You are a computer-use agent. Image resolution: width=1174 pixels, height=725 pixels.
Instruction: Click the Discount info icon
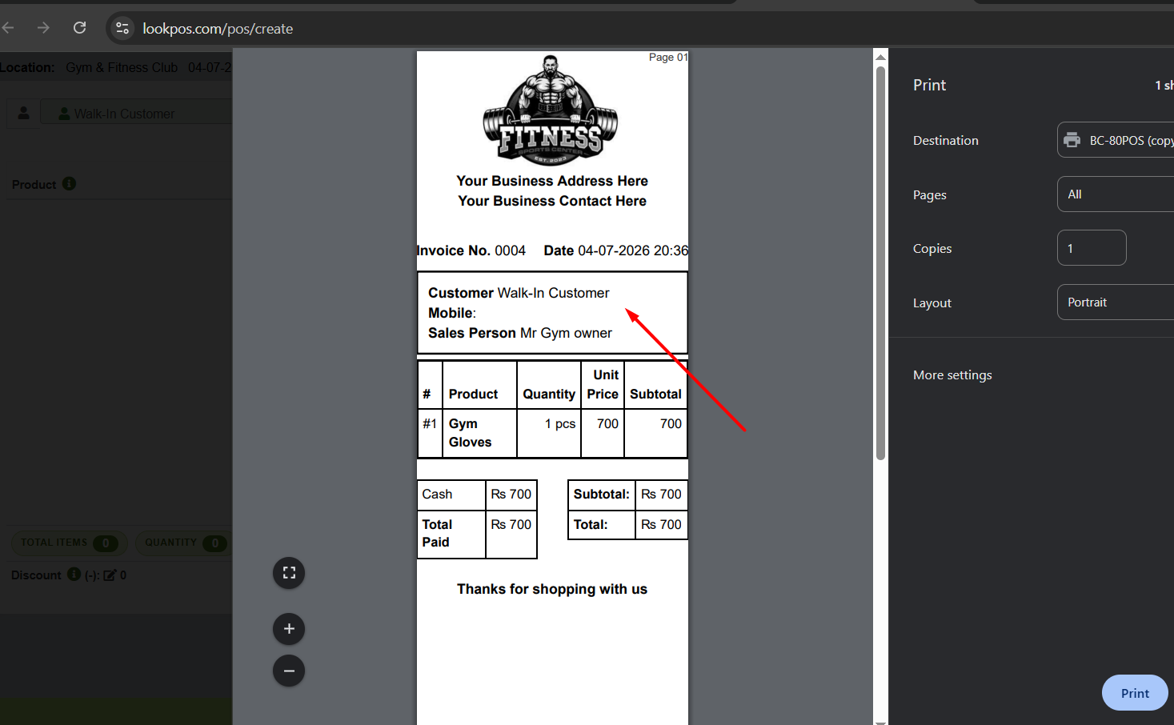tap(74, 574)
